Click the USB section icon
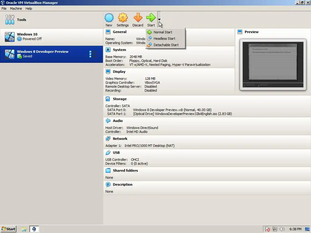The image size is (311, 233). click(108, 153)
